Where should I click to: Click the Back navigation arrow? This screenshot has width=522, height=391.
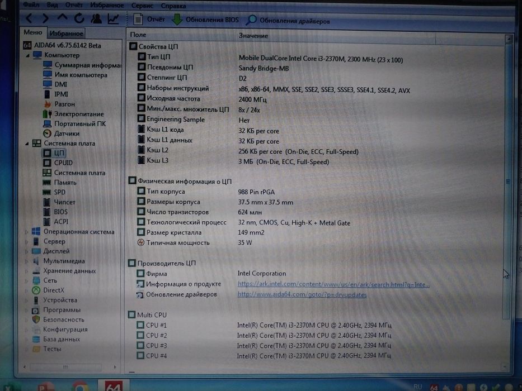coord(29,18)
